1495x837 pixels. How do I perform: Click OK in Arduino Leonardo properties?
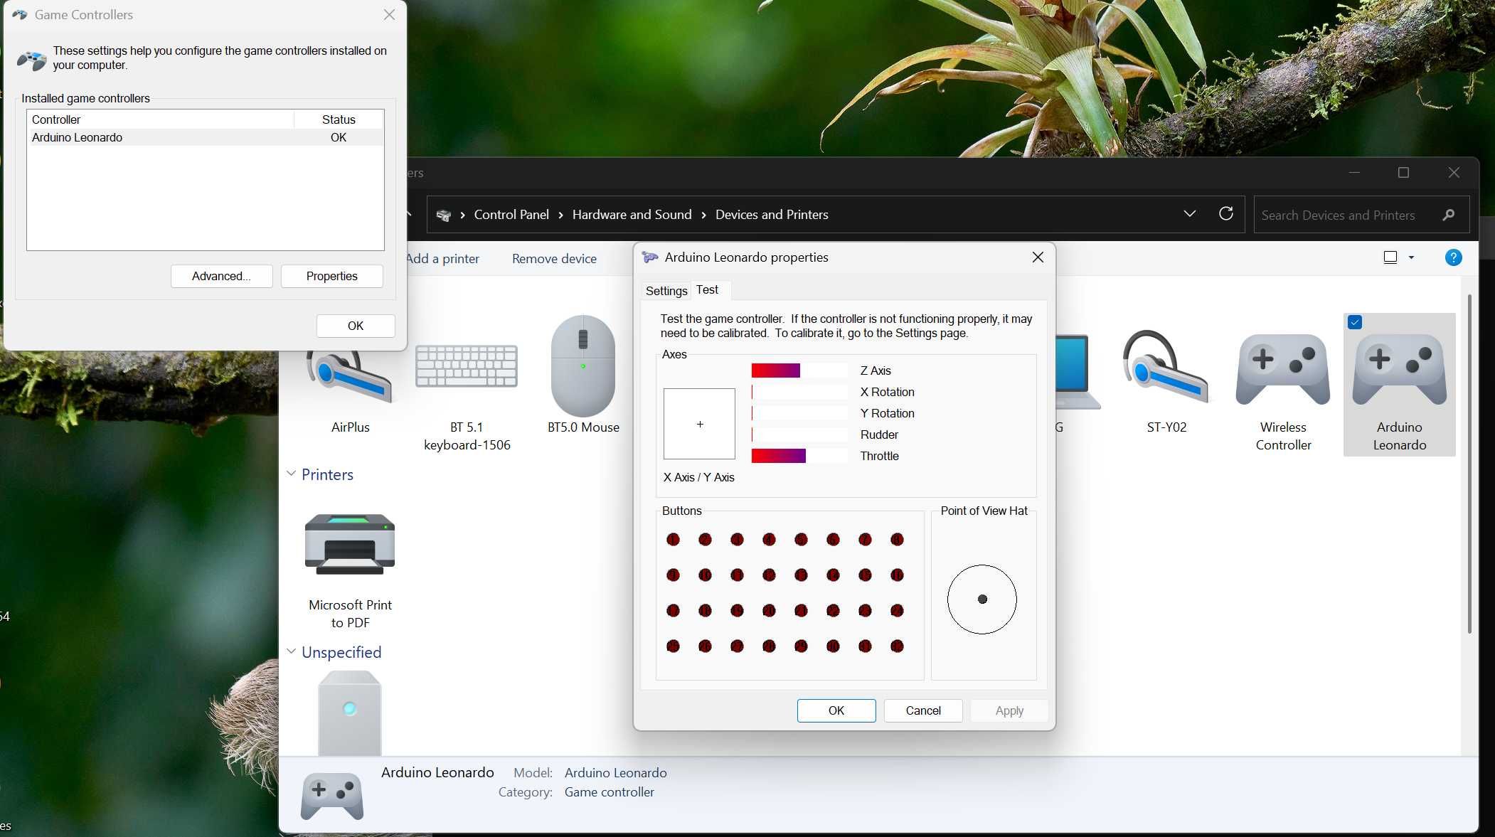point(836,710)
